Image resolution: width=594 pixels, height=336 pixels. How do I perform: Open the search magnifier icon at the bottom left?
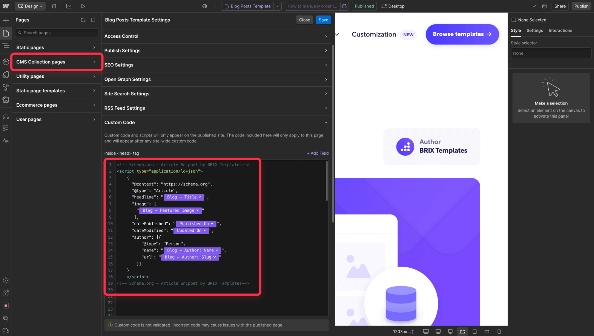point(6,318)
